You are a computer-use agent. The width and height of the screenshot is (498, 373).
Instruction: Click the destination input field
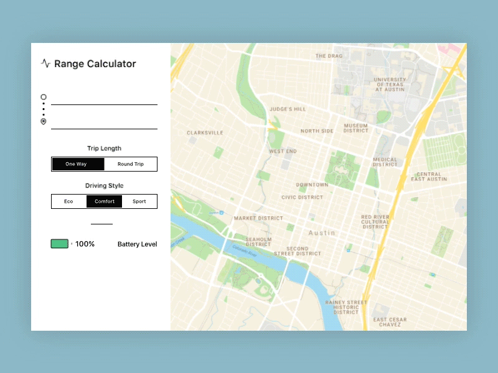pyautogui.click(x=103, y=126)
